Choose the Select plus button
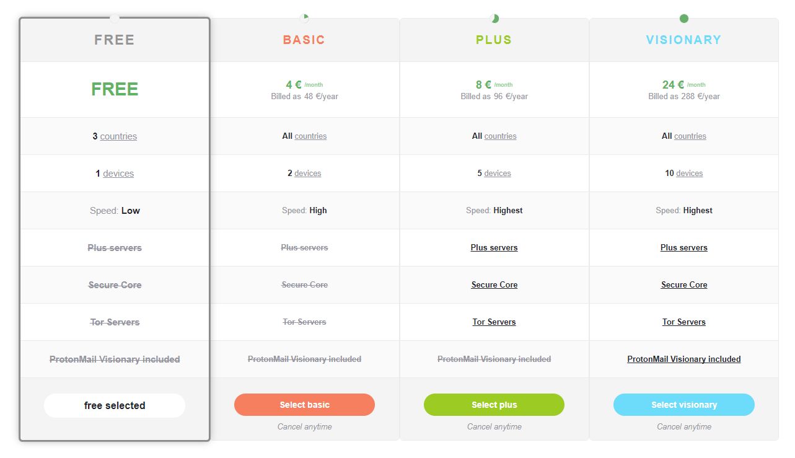 (x=494, y=405)
